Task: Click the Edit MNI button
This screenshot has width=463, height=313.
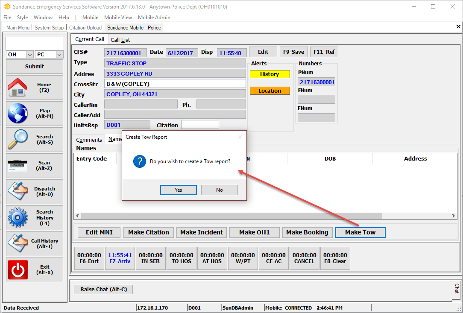Action: pos(99,232)
